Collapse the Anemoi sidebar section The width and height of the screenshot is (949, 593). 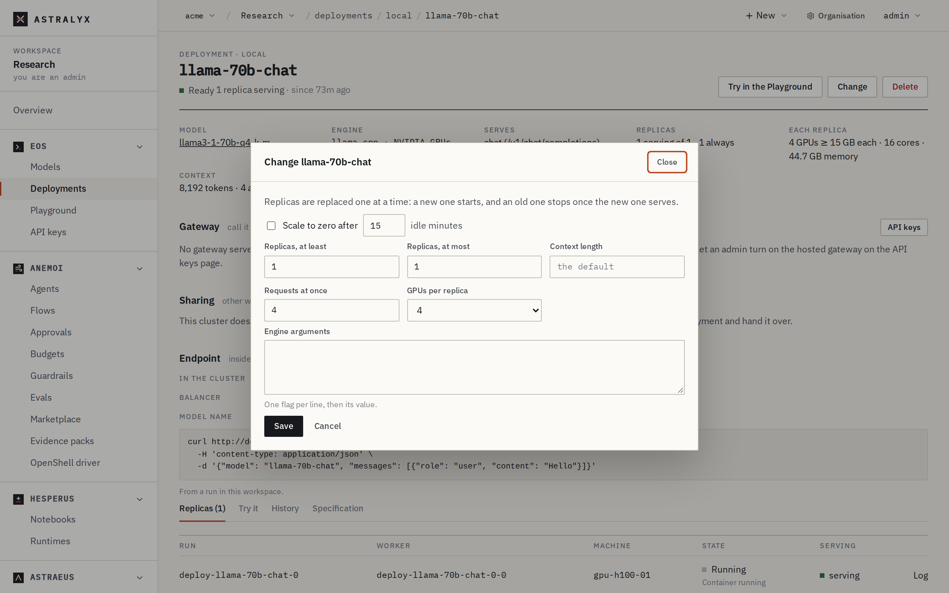pyautogui.click(x=140, y=268)
